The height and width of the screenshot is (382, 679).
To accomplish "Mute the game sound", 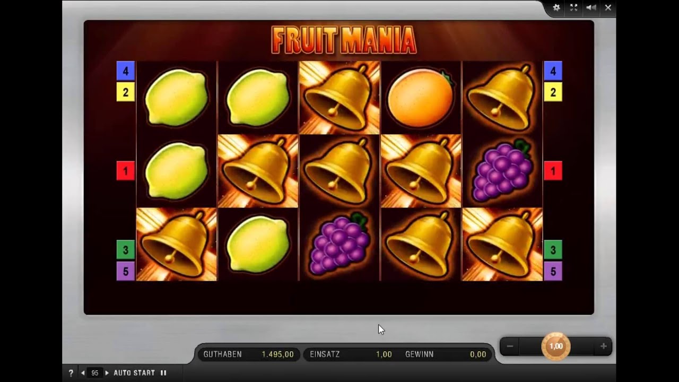I will [x=590, y=7].
